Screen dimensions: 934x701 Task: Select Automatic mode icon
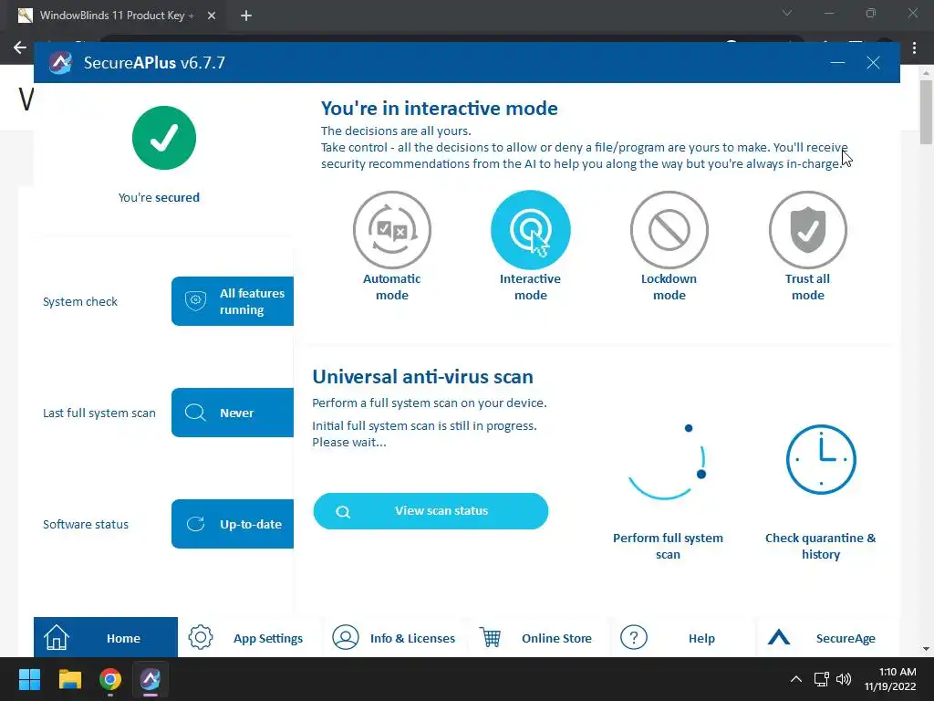click(x=392, y=230)
